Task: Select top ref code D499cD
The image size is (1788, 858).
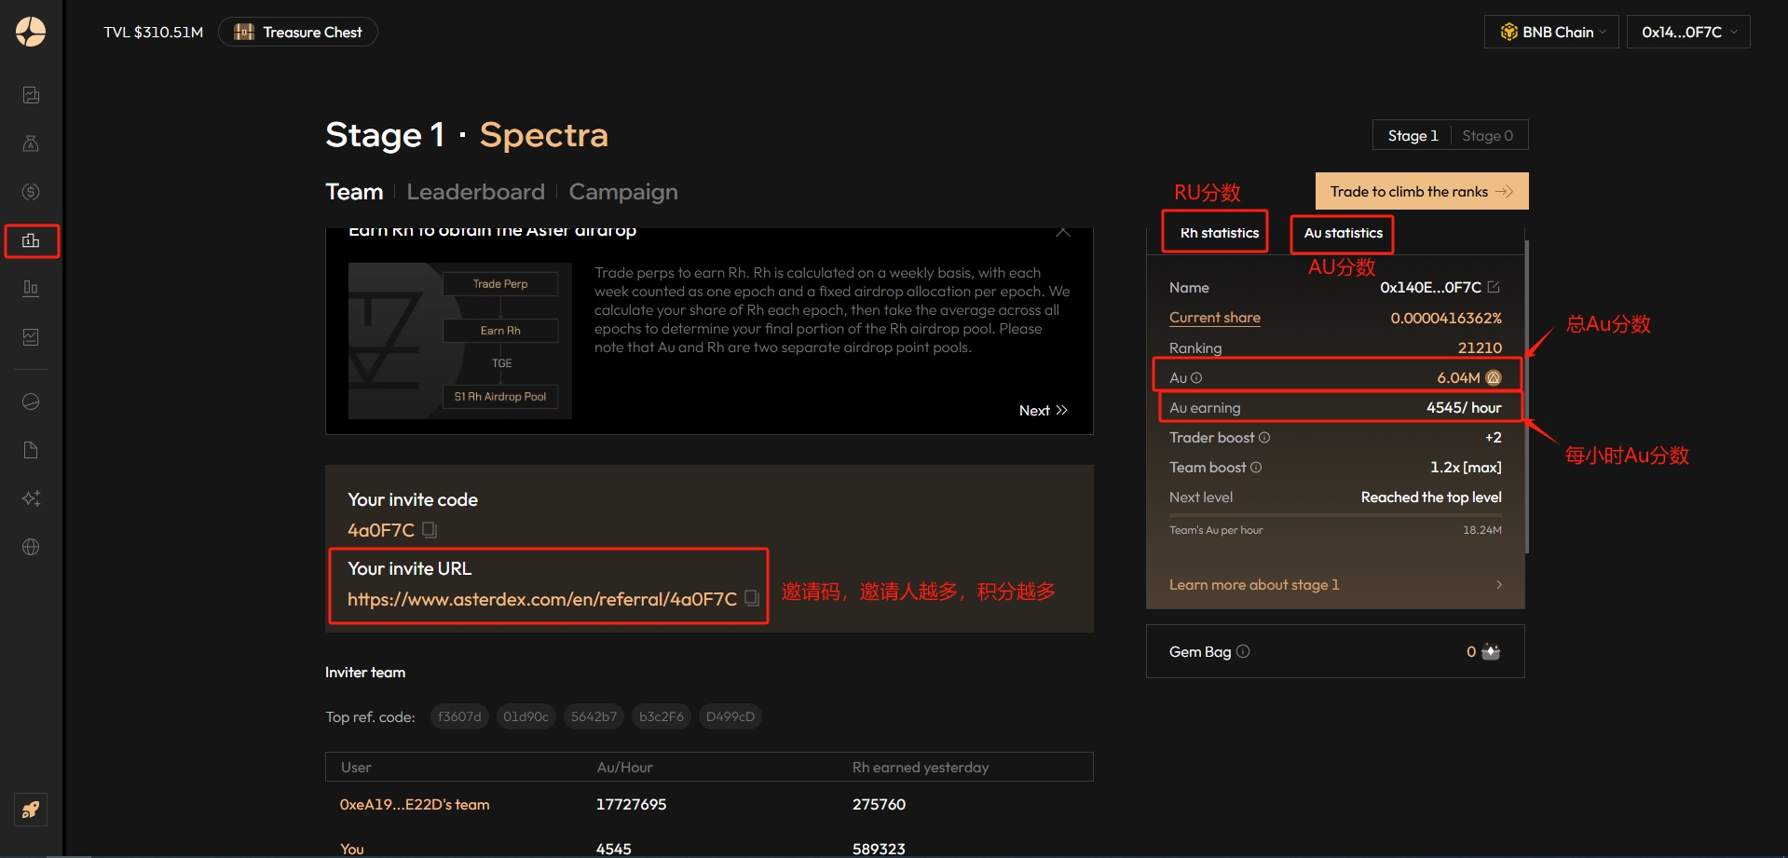Action: pyautogui.click(x=730, y=716)
